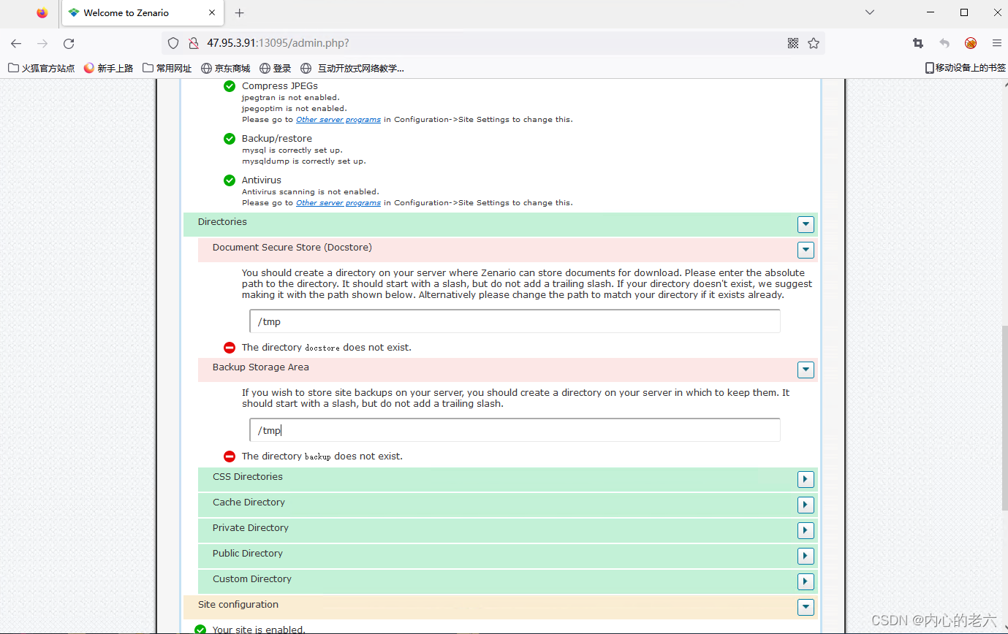Open the orange blocker extension icon

tap(971, 43)
